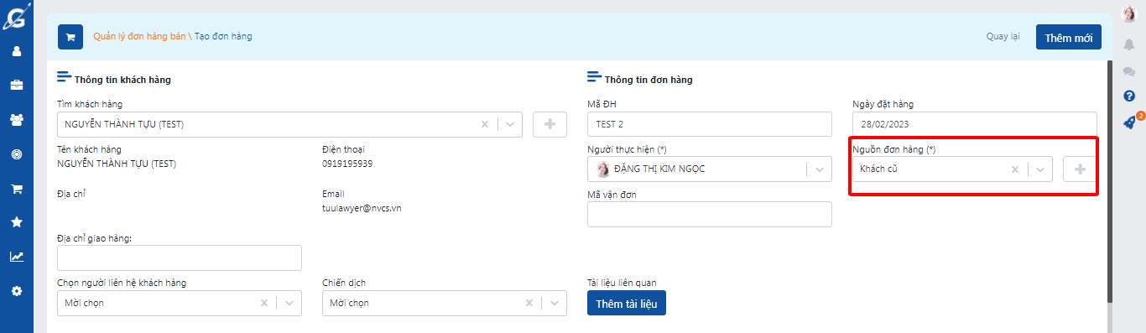The width and height of the screenshot is (1146, 333).
Task: Open the user/contacts sidebar icon
Action: click(16, 51)
